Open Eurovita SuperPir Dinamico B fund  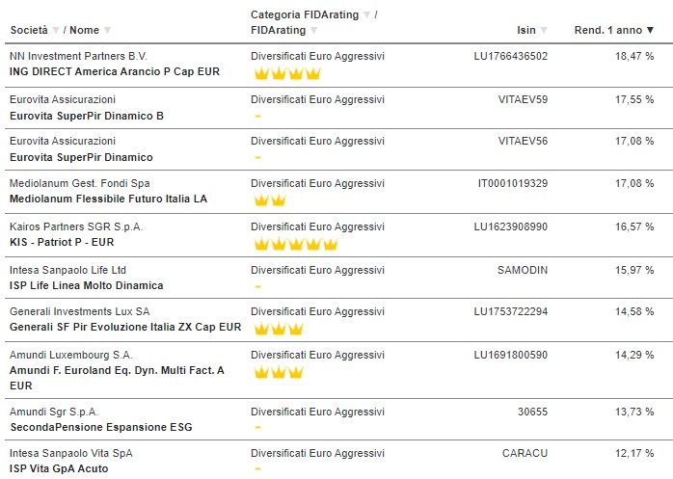coord(87,116)
